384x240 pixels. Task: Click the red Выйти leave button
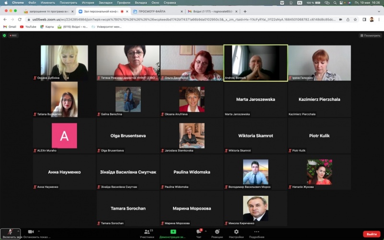[x=371, y=234]
